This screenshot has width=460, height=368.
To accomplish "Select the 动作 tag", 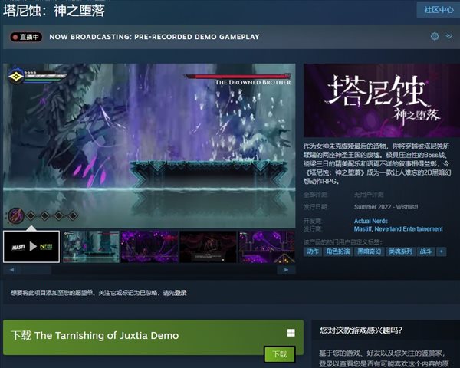I will pyautogui.click(x=313, y=251).
